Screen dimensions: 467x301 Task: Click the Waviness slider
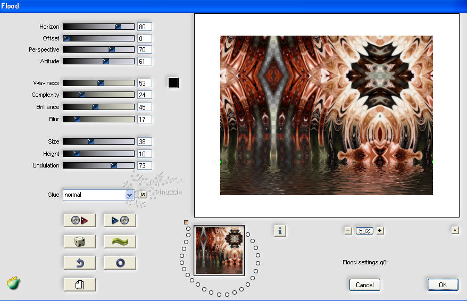tap(98, 83)
